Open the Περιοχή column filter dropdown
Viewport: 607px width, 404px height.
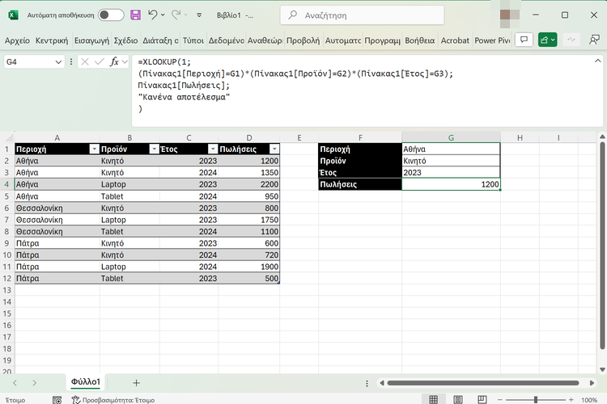point(94,149)
